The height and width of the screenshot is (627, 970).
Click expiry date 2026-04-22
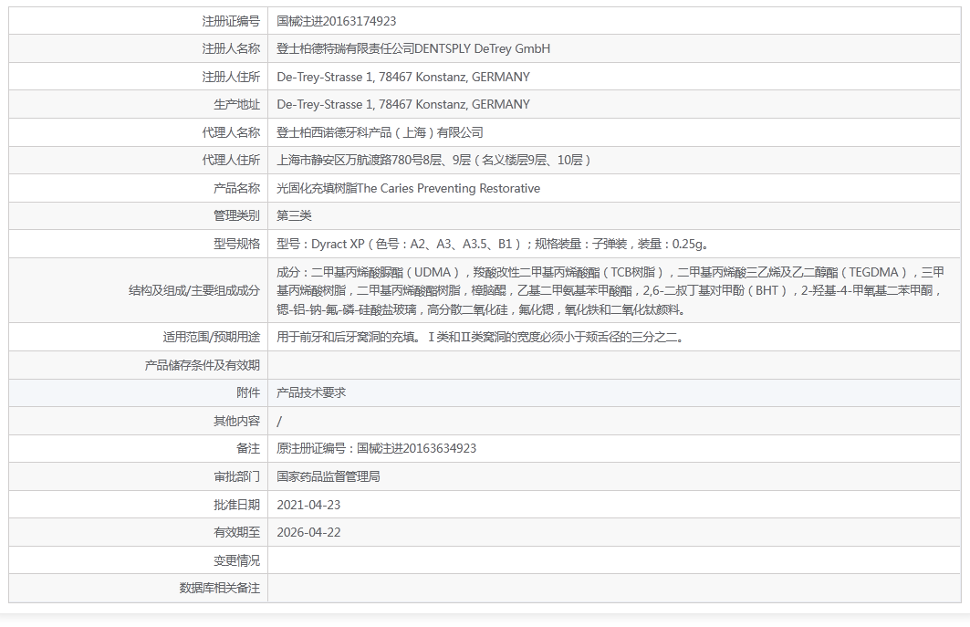pyautogui.click(x=308, y=532)
